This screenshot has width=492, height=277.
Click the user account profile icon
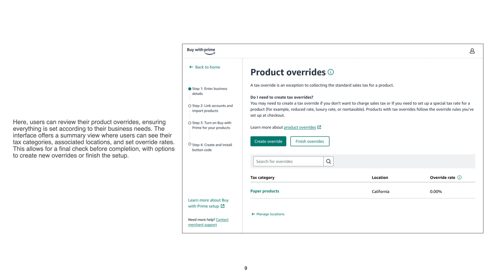(472, 51)
